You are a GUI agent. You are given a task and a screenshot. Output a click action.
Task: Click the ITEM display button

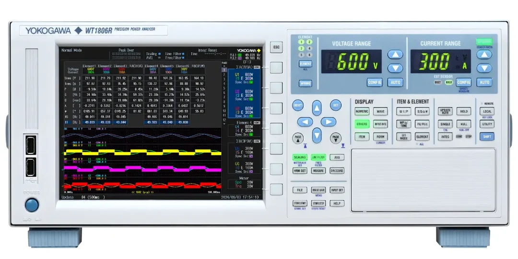point(362,137)
